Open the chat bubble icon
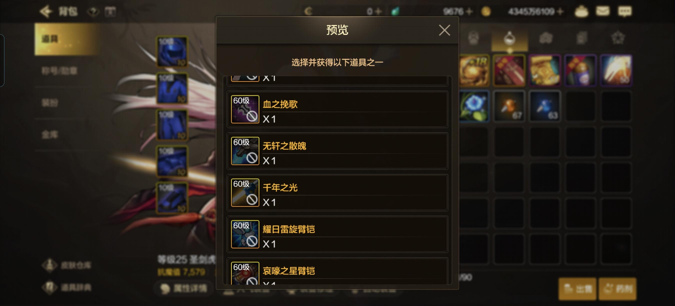 coord(625,11)
